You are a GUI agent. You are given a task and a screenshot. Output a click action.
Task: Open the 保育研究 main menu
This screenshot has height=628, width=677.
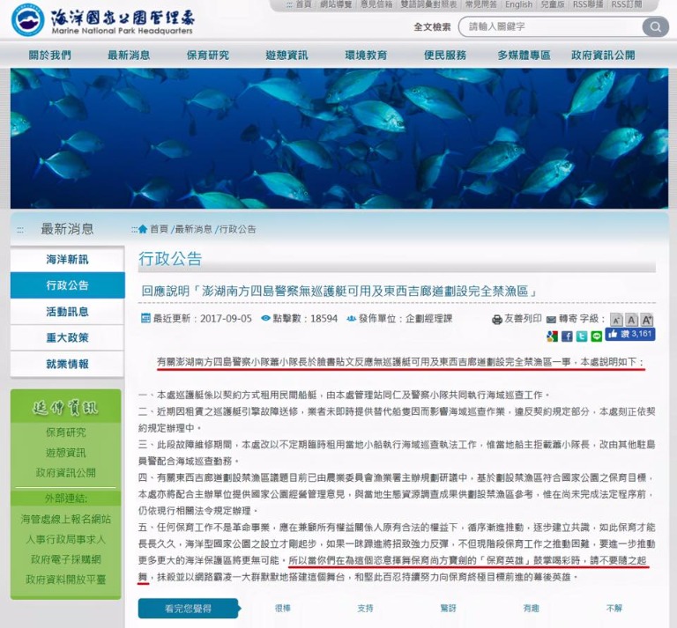point(207,55)
